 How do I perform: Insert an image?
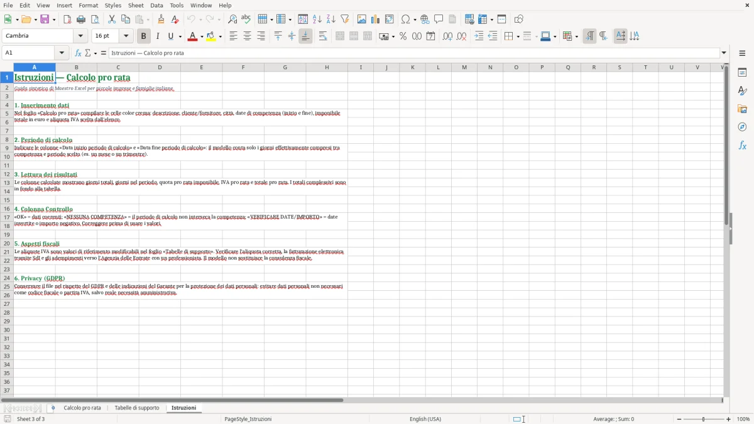[362, 19]
